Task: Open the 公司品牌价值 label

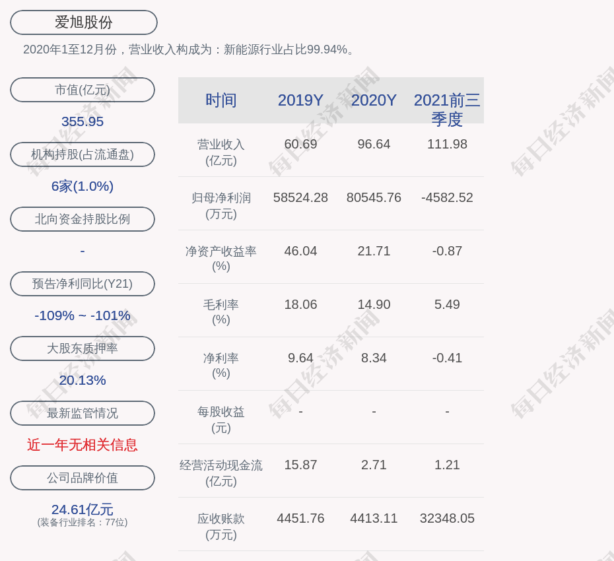Action: point(83,478)
